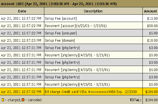The height and width of the screenshot is (104, 158).
Task: Click the 12:57:23 PM date cell
Action: 21,41
